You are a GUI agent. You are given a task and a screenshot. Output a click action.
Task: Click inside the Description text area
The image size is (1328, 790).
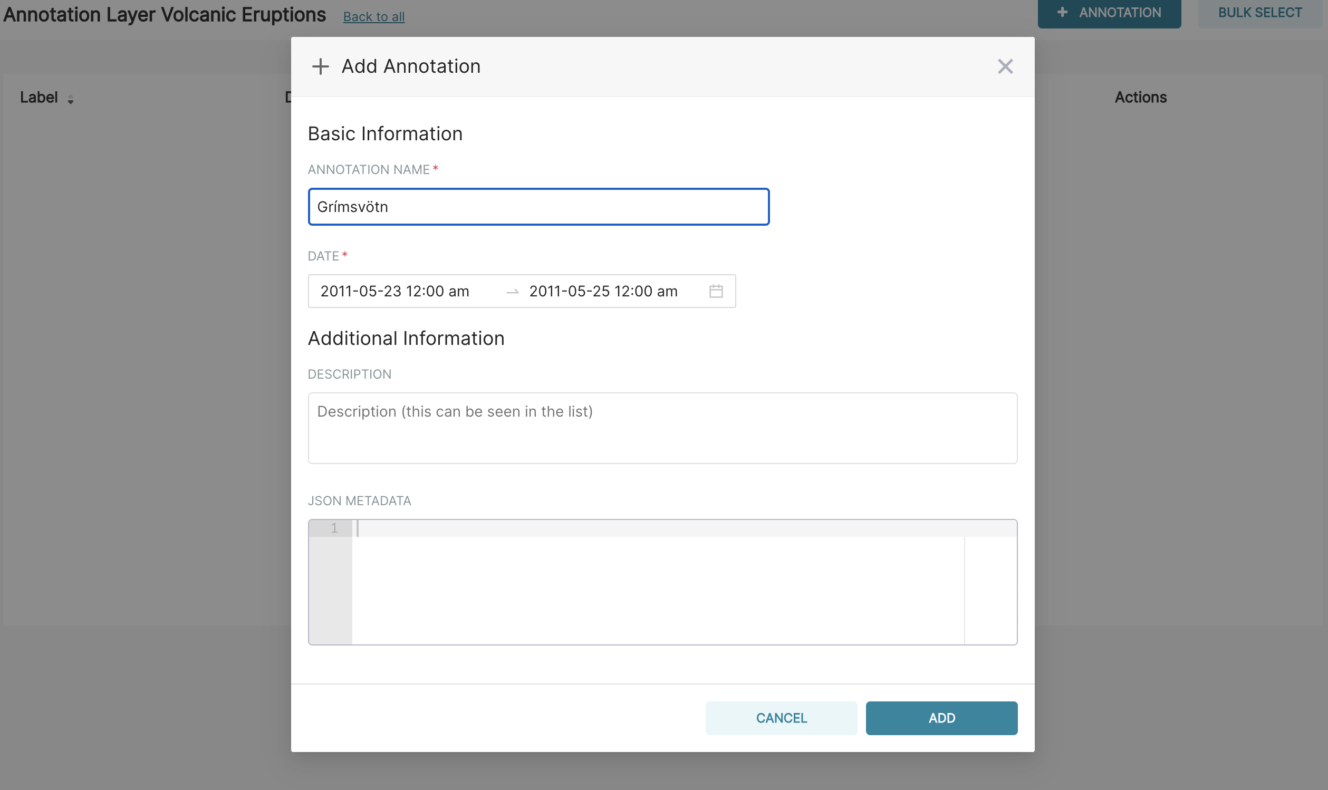pos(661,428)
